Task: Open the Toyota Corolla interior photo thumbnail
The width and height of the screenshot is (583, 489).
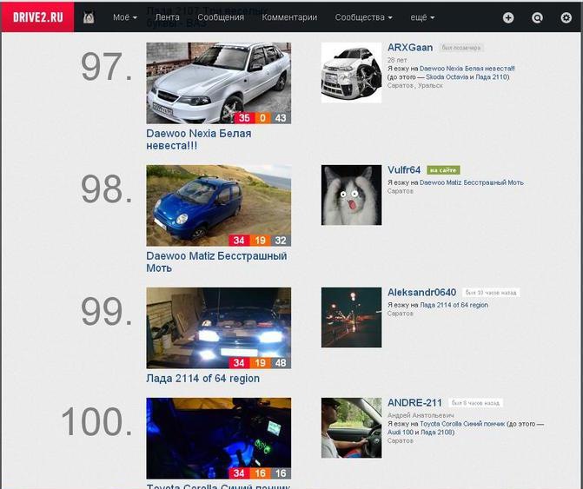Action: point(219,439)
